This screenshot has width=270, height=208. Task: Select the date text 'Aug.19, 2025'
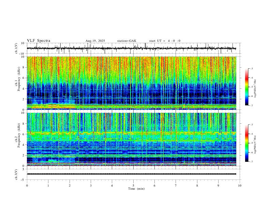point(95,41)
